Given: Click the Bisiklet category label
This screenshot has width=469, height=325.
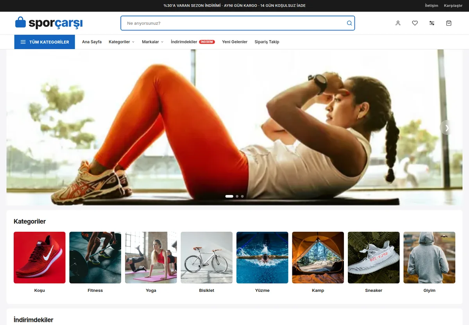Looking at the screenshot, I should pos(207,291).
